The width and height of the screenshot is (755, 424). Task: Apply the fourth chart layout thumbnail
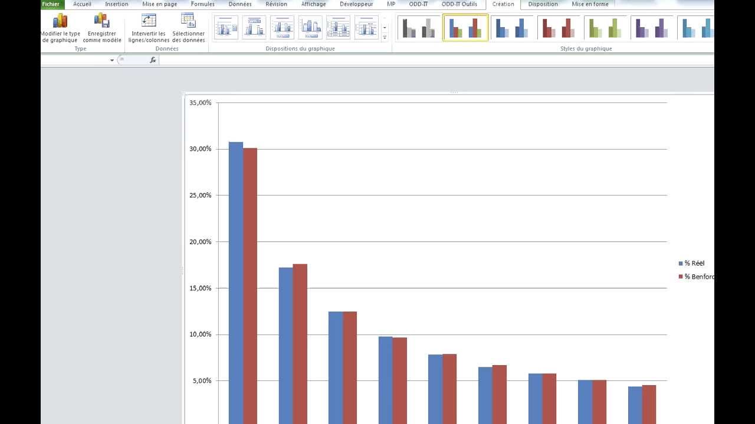[x=310, y=27]
